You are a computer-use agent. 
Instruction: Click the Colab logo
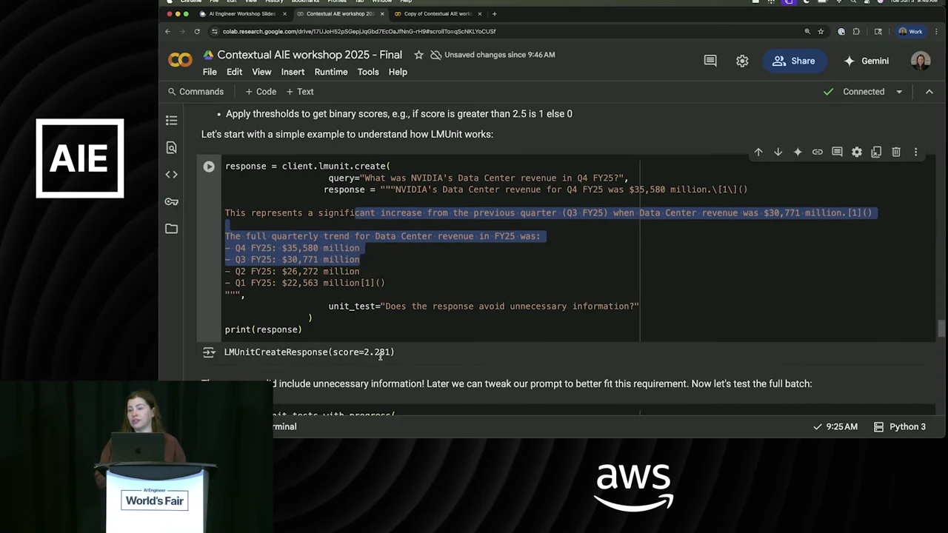tap(180, 61)
